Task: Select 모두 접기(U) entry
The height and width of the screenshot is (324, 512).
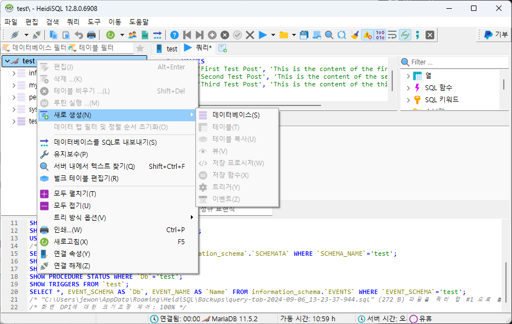Action: [x=118, y=206]
